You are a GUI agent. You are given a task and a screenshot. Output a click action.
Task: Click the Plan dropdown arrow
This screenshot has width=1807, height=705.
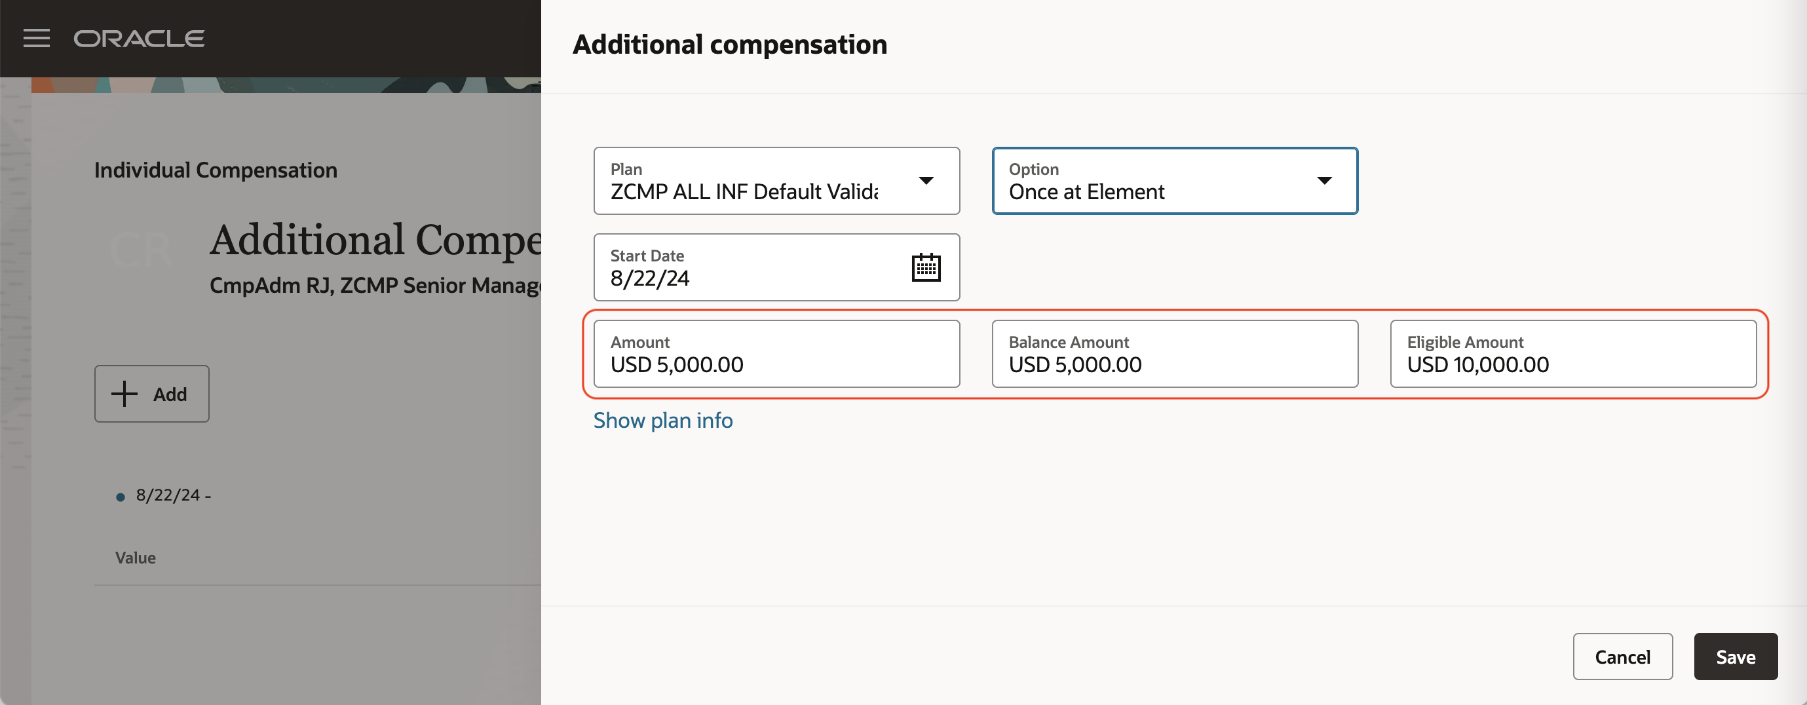[925, 181]
